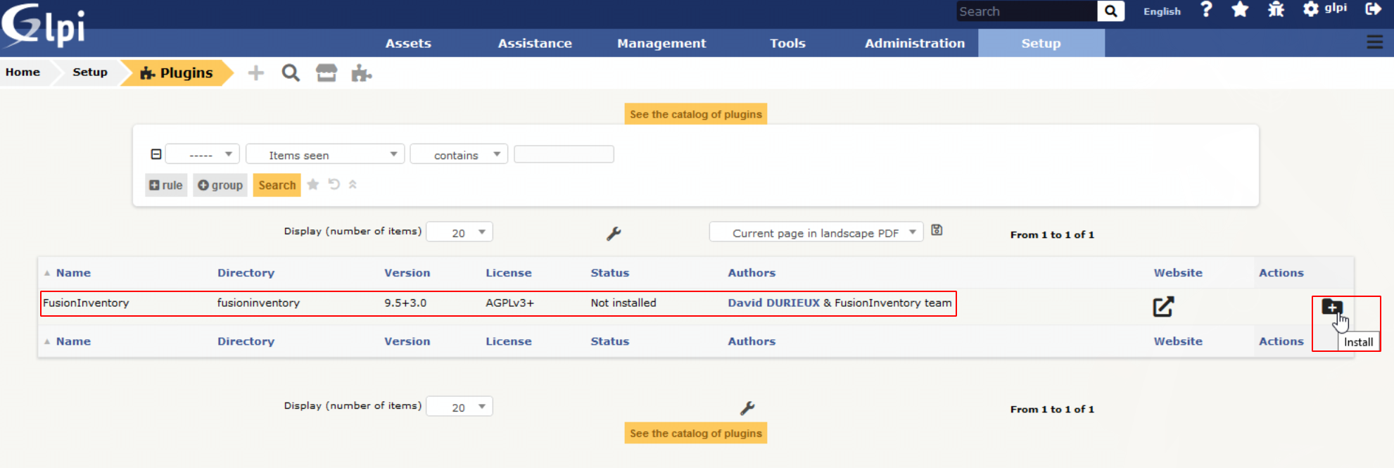1394x468 pixels.
Task: Click Plugins breadcrumb
Action: click(x=177, y=72)
